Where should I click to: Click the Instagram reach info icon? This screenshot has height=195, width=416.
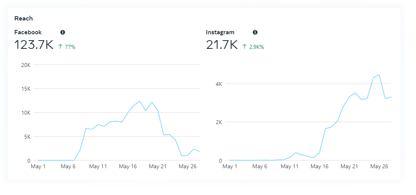point(255,32)
